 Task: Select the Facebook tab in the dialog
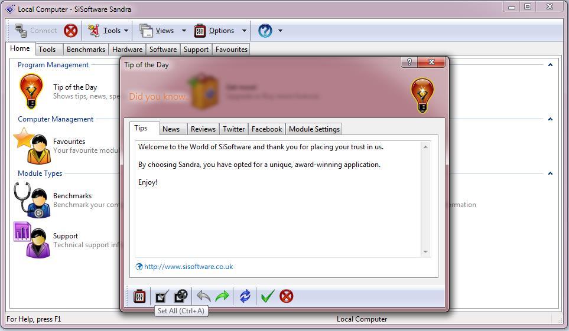click(x=266, y=129)
